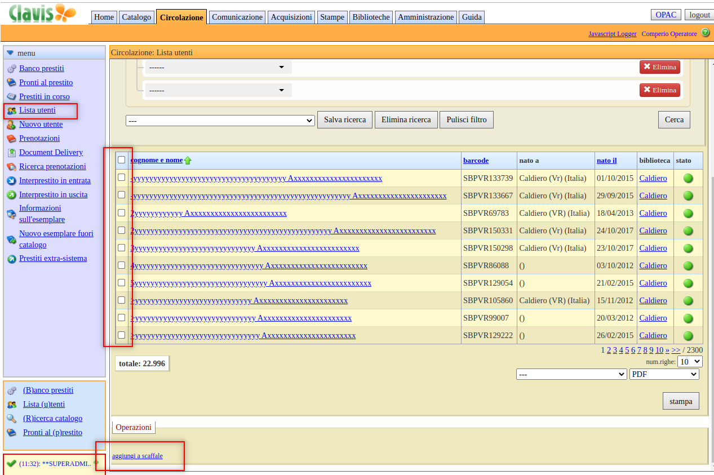The image size is (714, 475).
Task: Click the Interprestito in entrata icon
Action: pyautogui.click(x=11, y=181)
